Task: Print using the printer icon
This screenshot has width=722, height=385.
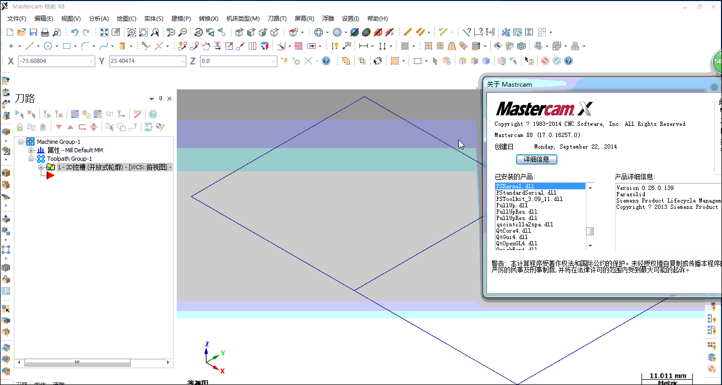Action: tap(45, 32)
